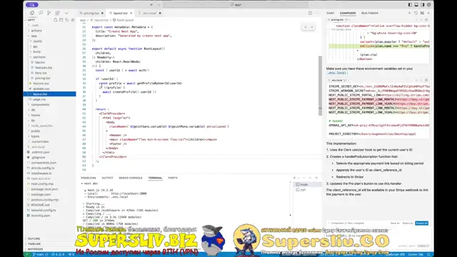Click the new composer plus icon
This screenshot has height=257, width=457.
409,13
